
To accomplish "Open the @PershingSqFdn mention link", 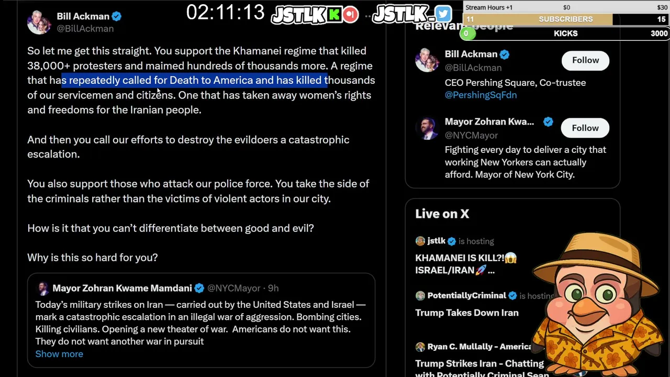I will point(481,95).
